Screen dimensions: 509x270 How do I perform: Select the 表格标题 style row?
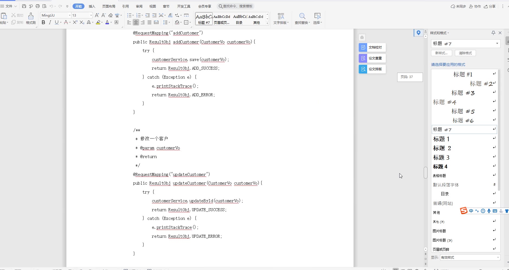pos(464,176)
